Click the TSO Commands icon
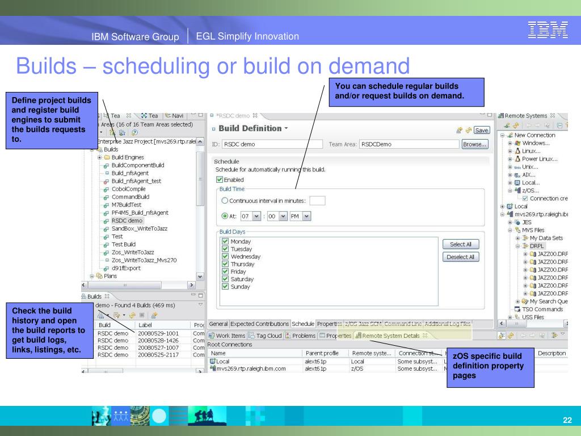 point(517,309)
